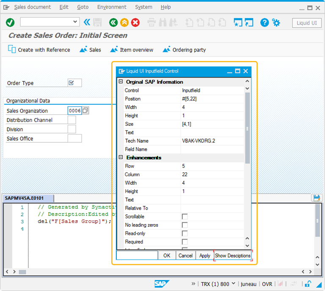Click the OVR indicator in status bar
Image resolution: width=325 pixels, height=291 pixels.
pos(267,284)
